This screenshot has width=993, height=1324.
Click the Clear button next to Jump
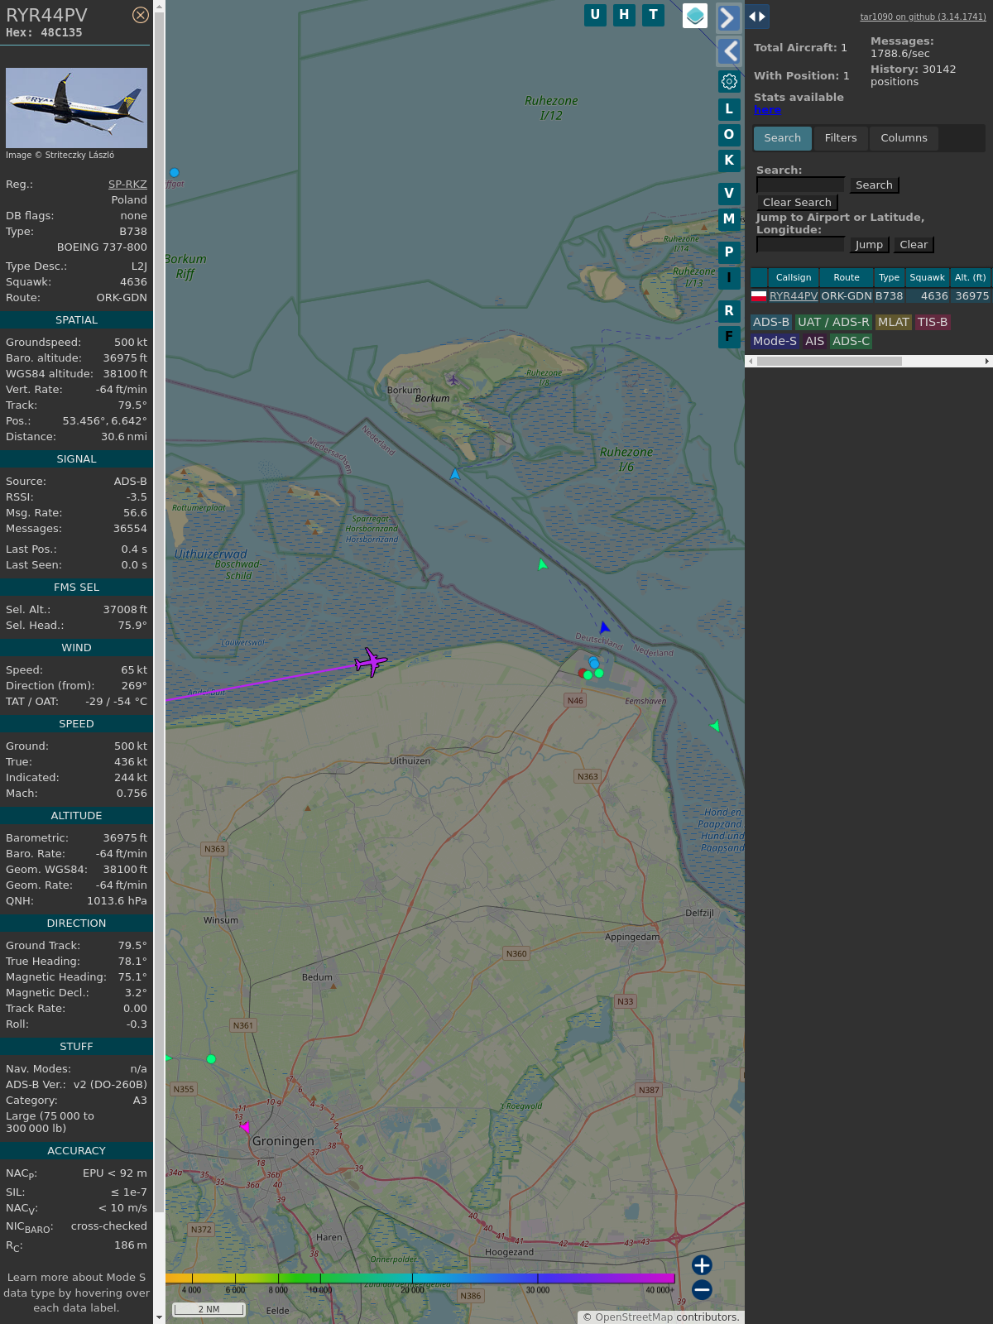914,245
